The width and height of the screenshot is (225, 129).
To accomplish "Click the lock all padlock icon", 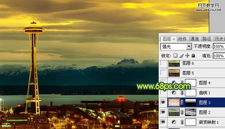I will (x=193, y=56).
